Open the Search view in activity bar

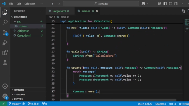(5, 22)
